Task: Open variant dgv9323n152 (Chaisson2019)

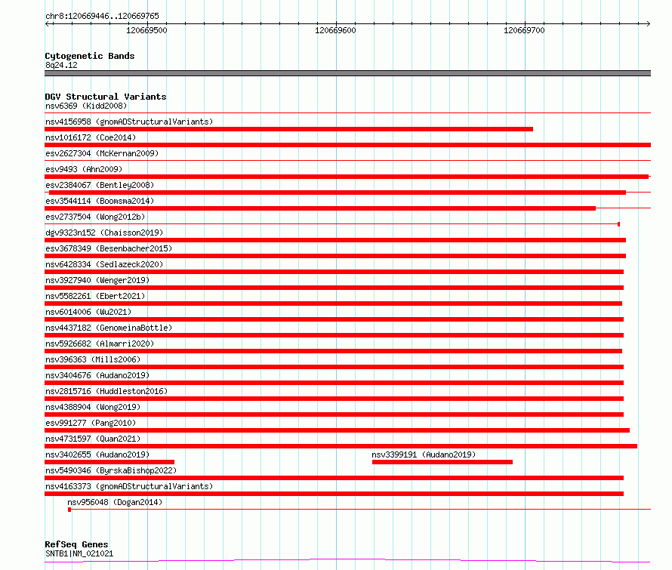Action: [x=104, y=233]
